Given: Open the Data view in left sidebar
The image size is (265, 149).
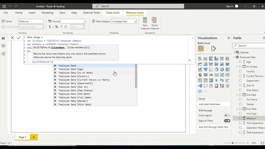Looking at the screenshot, I should click(3, 46).
